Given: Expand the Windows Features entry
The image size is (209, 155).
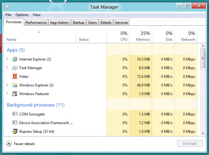Looking at the screenshot, I should tap(7, 94).
